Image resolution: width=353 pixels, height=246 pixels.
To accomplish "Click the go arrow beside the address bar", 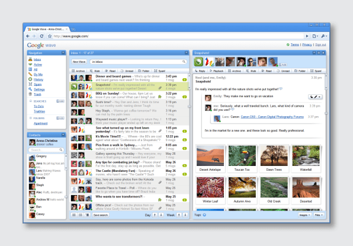I will 307,36.
